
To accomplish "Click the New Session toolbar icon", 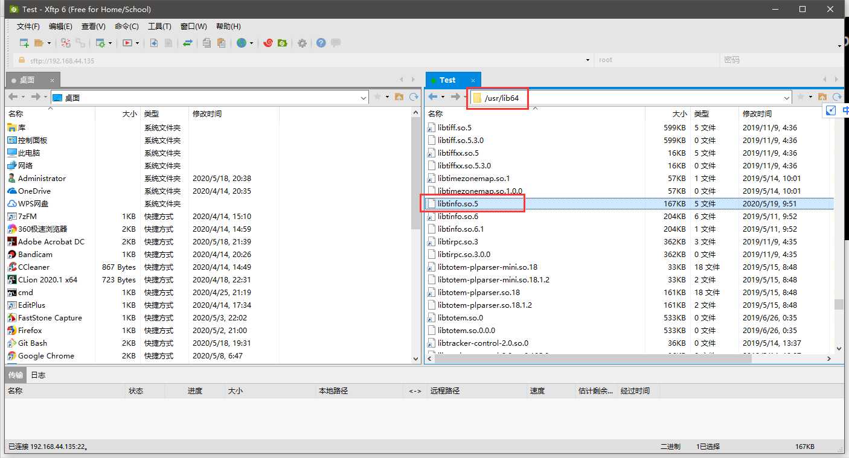I will coord(24,43).
